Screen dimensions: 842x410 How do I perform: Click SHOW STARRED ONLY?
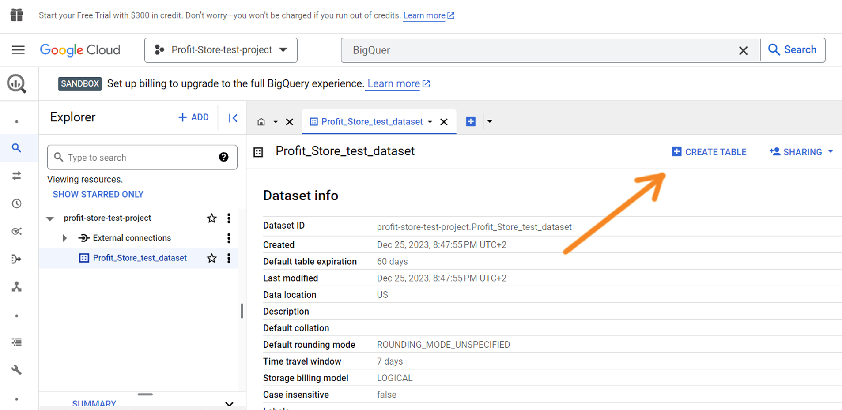(x=98, y=194)
